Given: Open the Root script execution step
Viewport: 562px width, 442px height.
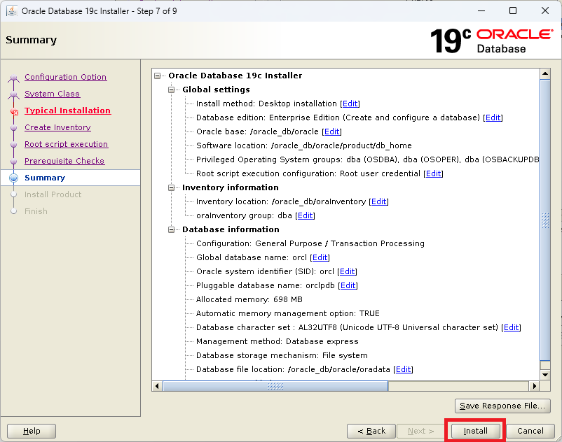Looking at the screenshot, I should (66, 144).
